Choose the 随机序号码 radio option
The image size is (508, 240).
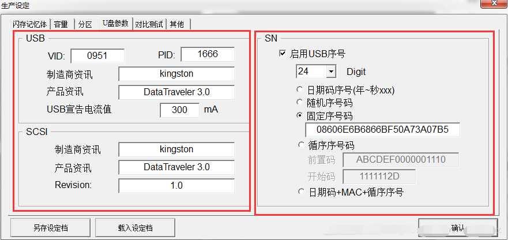pyautogui.click(x=300, y=103)
